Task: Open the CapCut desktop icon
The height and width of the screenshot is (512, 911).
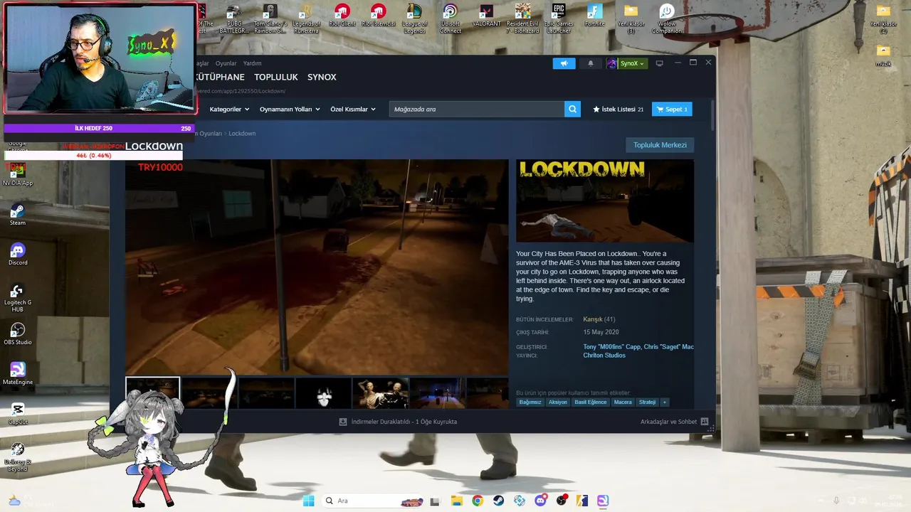Action: pos(17,414)
